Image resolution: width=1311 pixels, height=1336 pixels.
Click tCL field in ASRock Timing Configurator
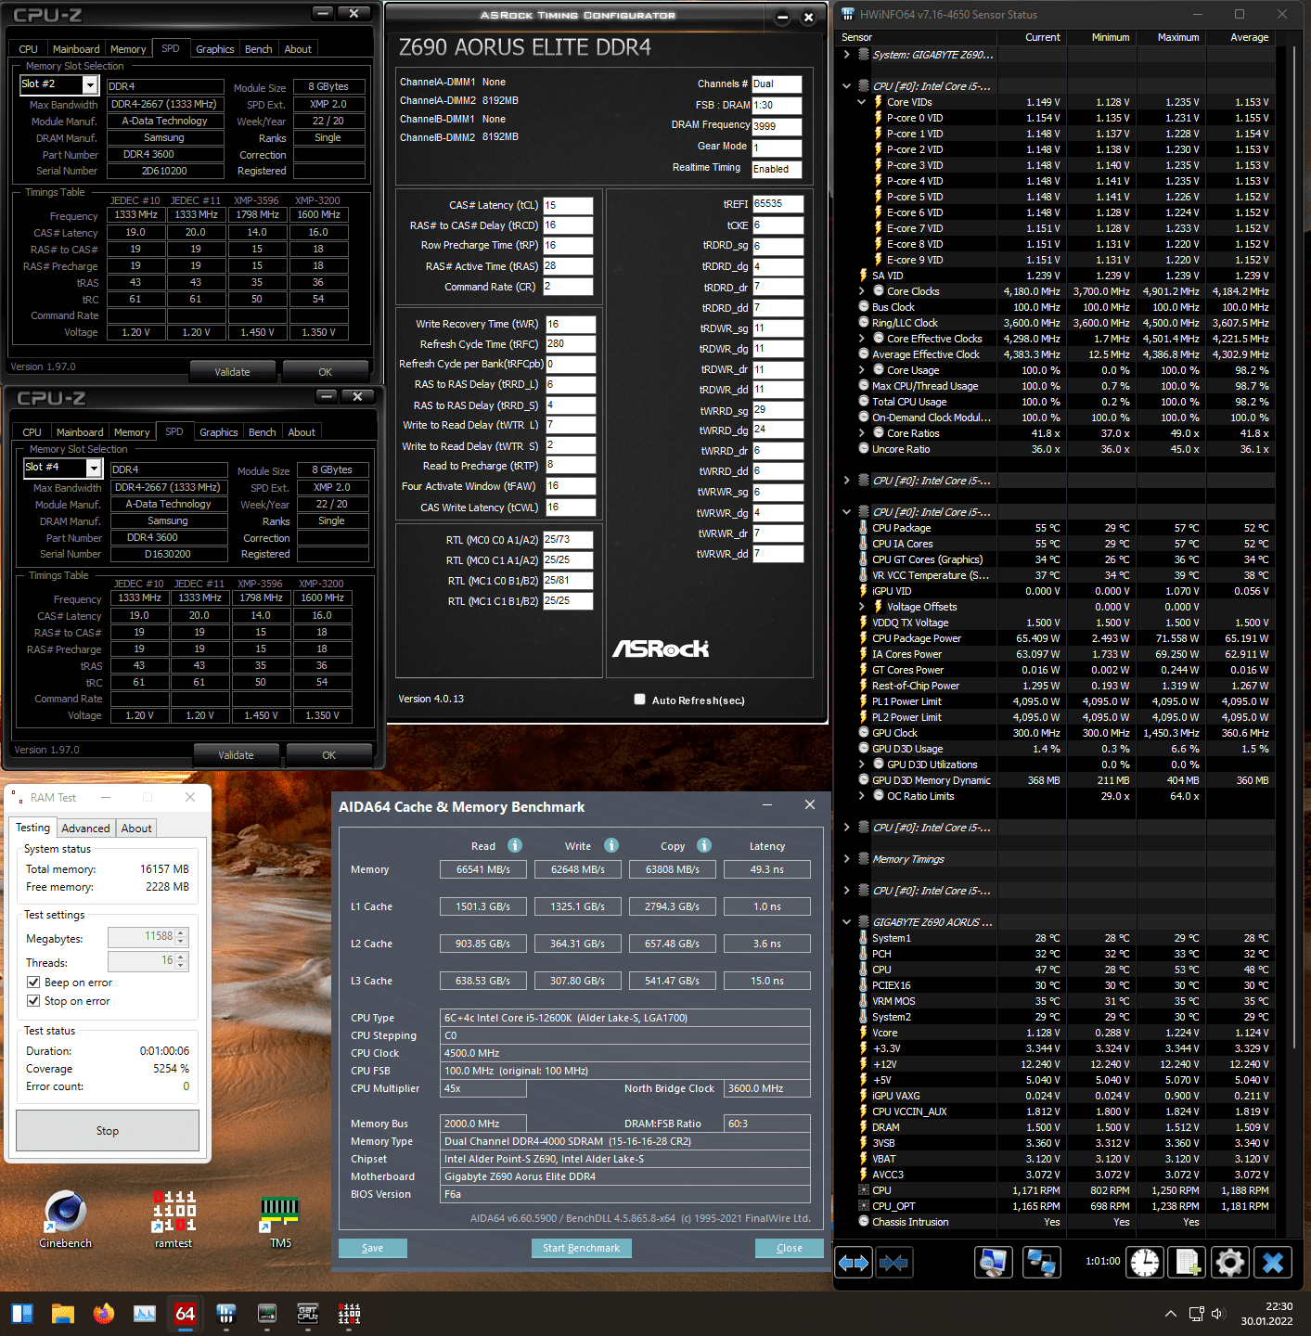[568, 205]
